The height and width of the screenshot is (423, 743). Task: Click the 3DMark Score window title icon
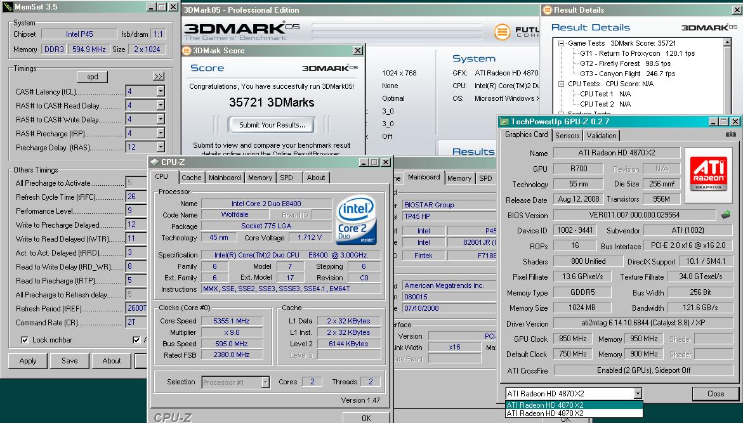(187, 51)
